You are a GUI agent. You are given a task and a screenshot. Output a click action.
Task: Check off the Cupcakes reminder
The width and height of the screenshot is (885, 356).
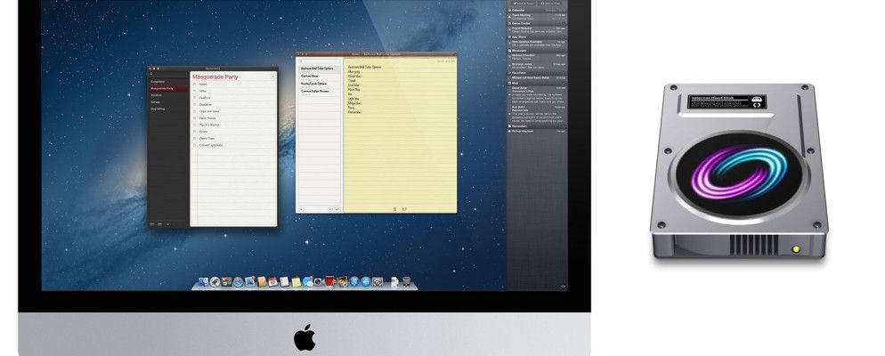[195, 104]
